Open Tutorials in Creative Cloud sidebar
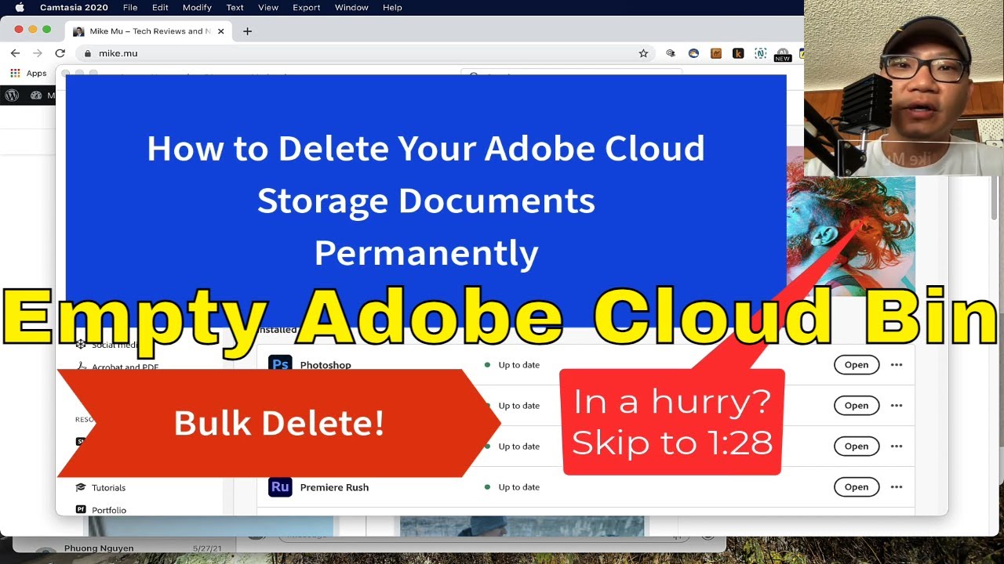Image resolution: width=1004 pixels, height=564 pixels. point(108,487)
